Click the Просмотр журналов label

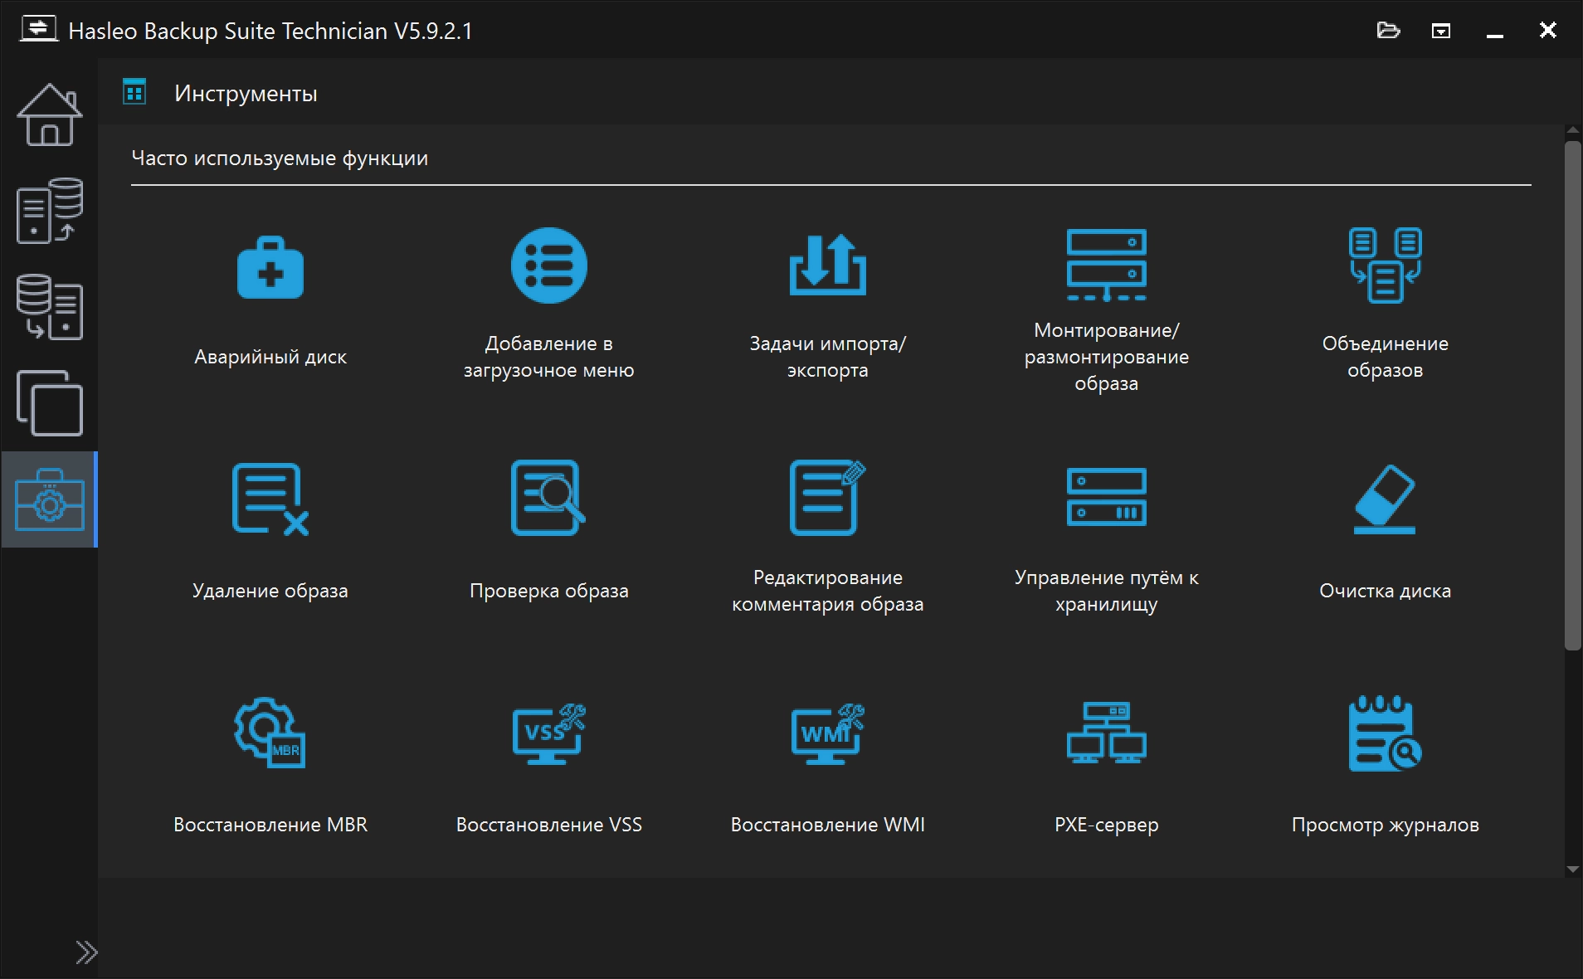pos(1386,825)
